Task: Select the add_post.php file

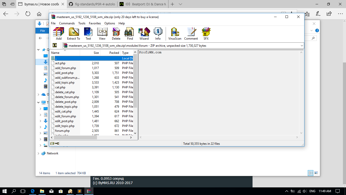Action: tap(64, 73)
